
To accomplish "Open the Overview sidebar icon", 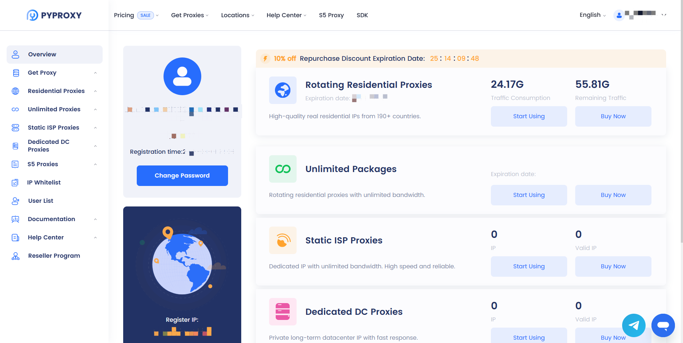I will coord(15,55).
